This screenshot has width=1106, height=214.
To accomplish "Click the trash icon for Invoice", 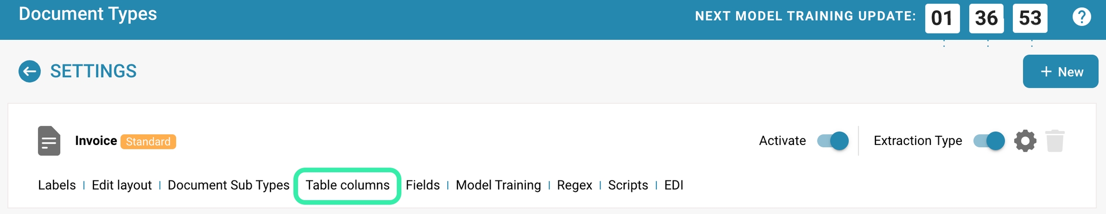I will [x=1055, y=141].
